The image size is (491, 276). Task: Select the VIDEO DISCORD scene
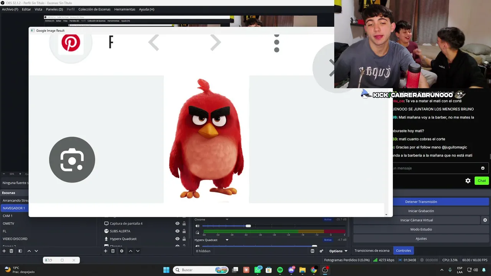(15, 239)
